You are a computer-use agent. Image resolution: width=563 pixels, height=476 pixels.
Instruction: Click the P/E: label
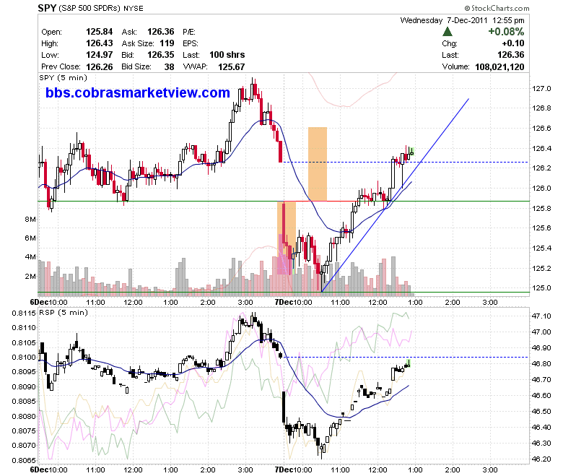coord(189,32)
